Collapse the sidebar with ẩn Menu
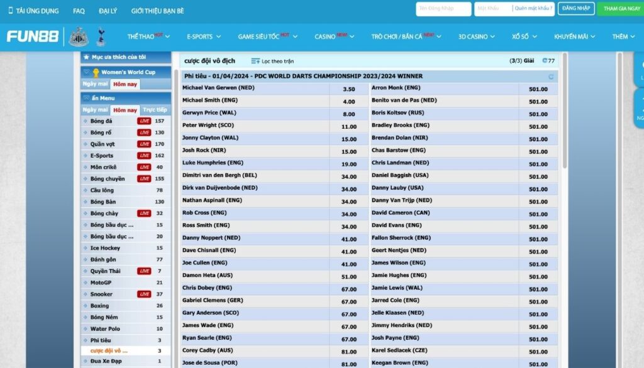 (126, 98)
